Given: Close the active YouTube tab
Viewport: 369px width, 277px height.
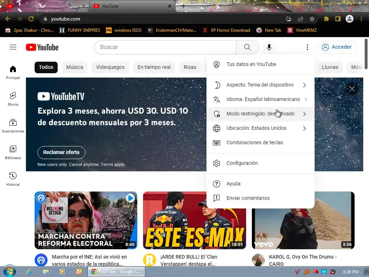Looking at the screenshot, I should (170, 6).
